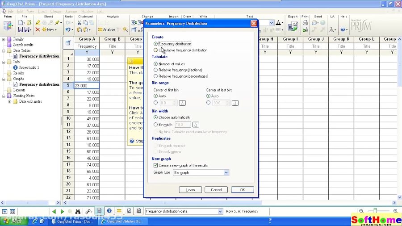This screenshot has width=402, height=226.
Task: Click the Paste clipboard icon
Action: tap(80, 30)
